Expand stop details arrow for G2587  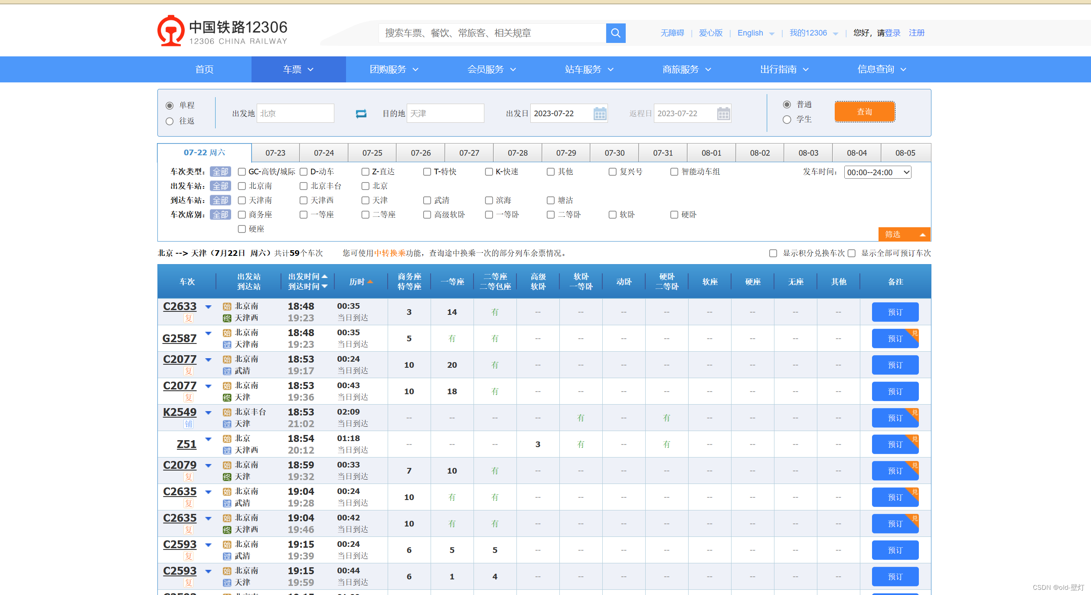click(209, 333)
